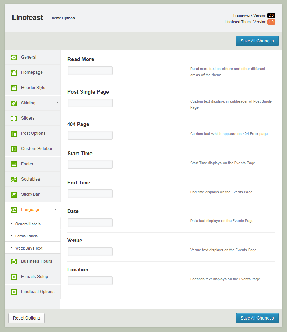Click the globe icon beside Language

(x=14, y=210)
